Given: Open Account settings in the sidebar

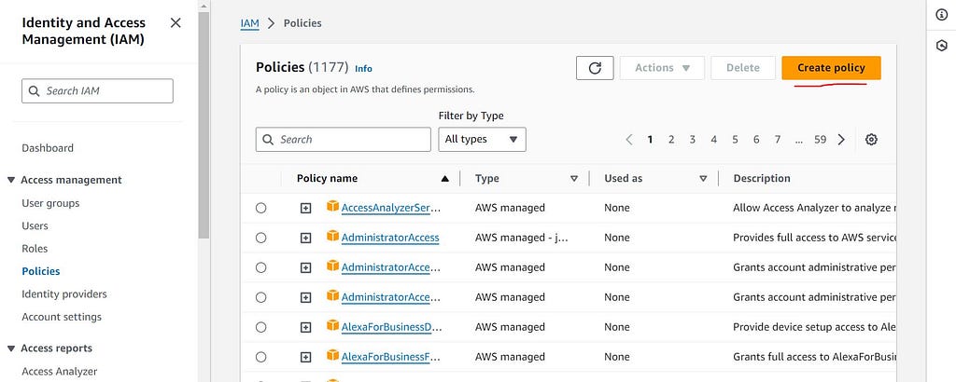Looking at the screenshot, I should (62, 317).
